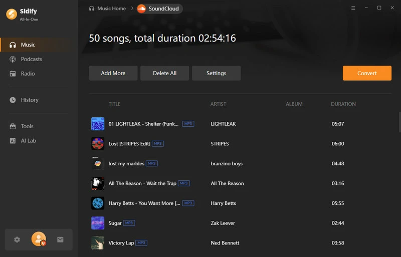Click the LIGHTLEAK Shelter album thumbnail
Viewport: 401px width, 257px height.
click(98, 124)
